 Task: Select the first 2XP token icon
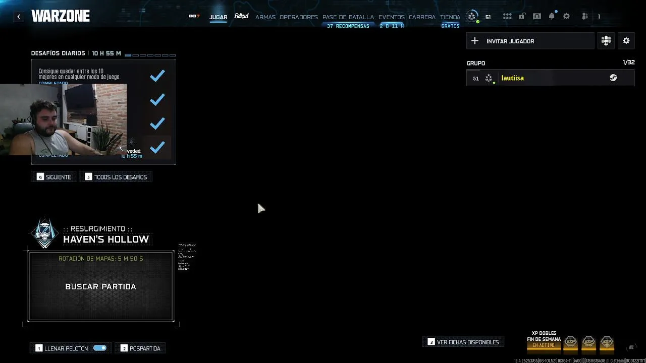570,342
